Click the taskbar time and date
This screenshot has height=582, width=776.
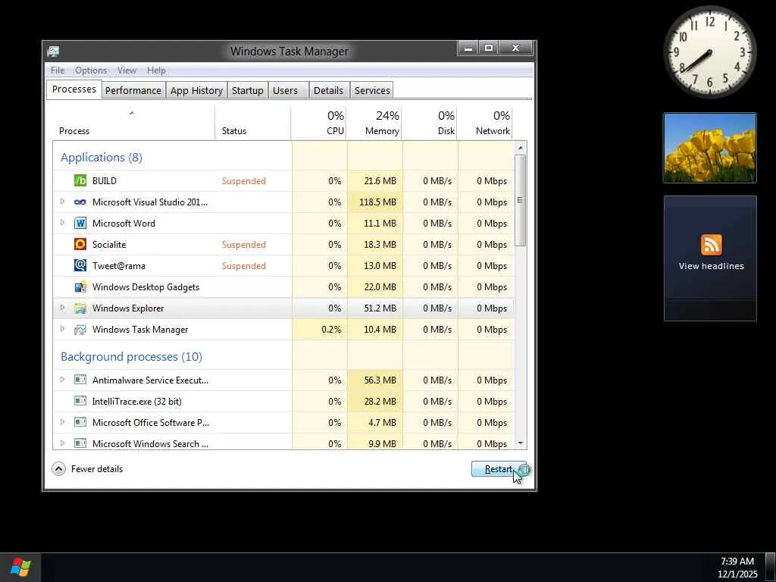click(x=737, y=567)
